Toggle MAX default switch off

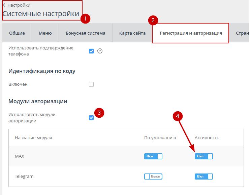coord(153,156)
